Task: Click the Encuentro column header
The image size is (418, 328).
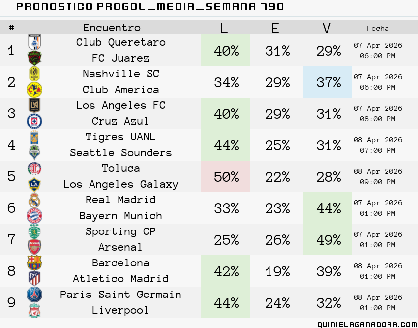Action: [112, 28]
